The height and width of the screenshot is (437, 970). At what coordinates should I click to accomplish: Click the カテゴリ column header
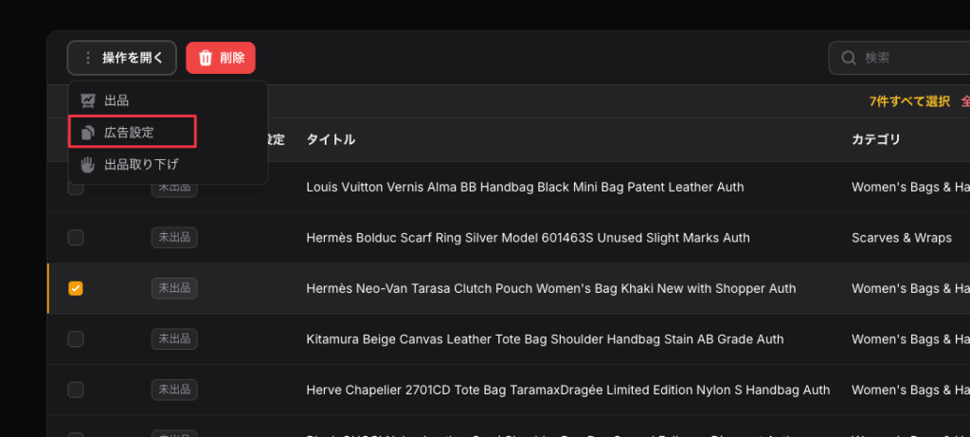pos(875,139)
